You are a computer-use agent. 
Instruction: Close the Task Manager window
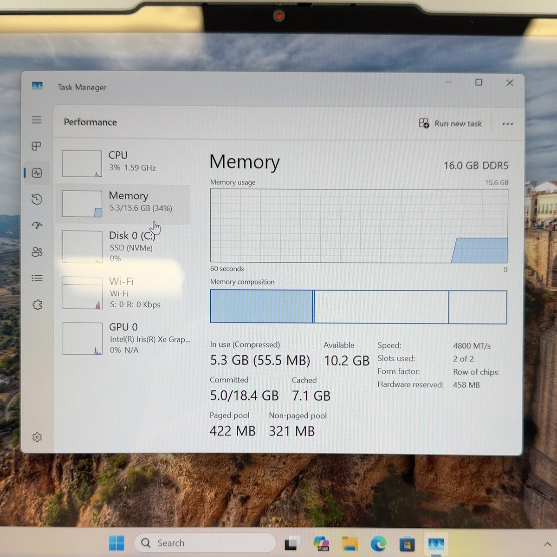(509, 83)
